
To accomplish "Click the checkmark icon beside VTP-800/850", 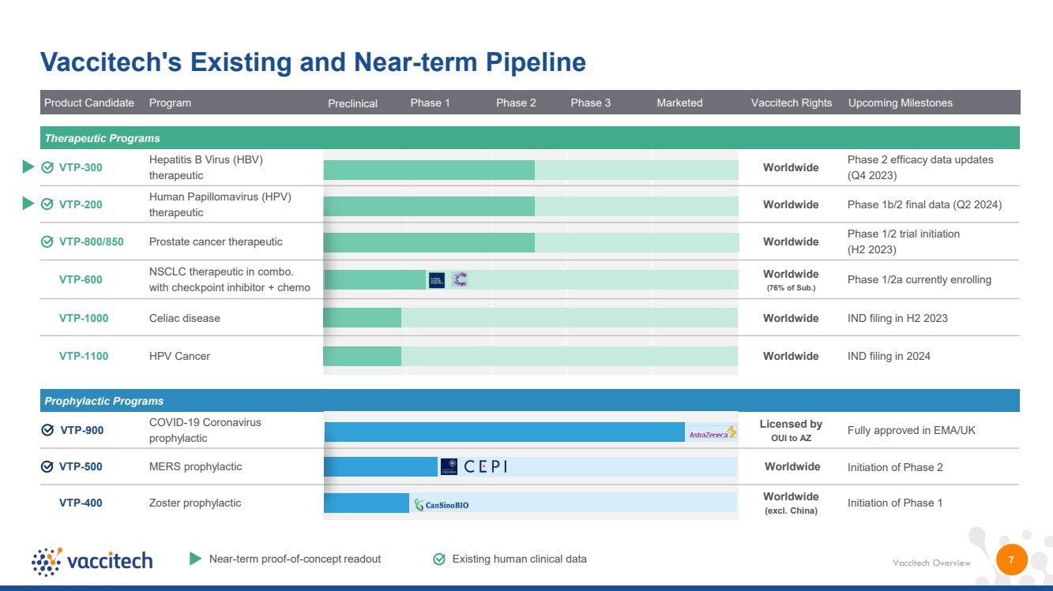I will pyautogui.click(x=47, y=241).
